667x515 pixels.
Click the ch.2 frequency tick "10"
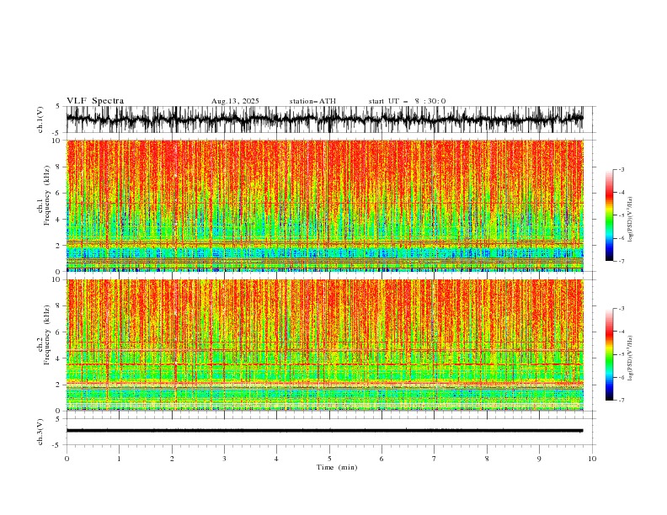tap(56, 279)
